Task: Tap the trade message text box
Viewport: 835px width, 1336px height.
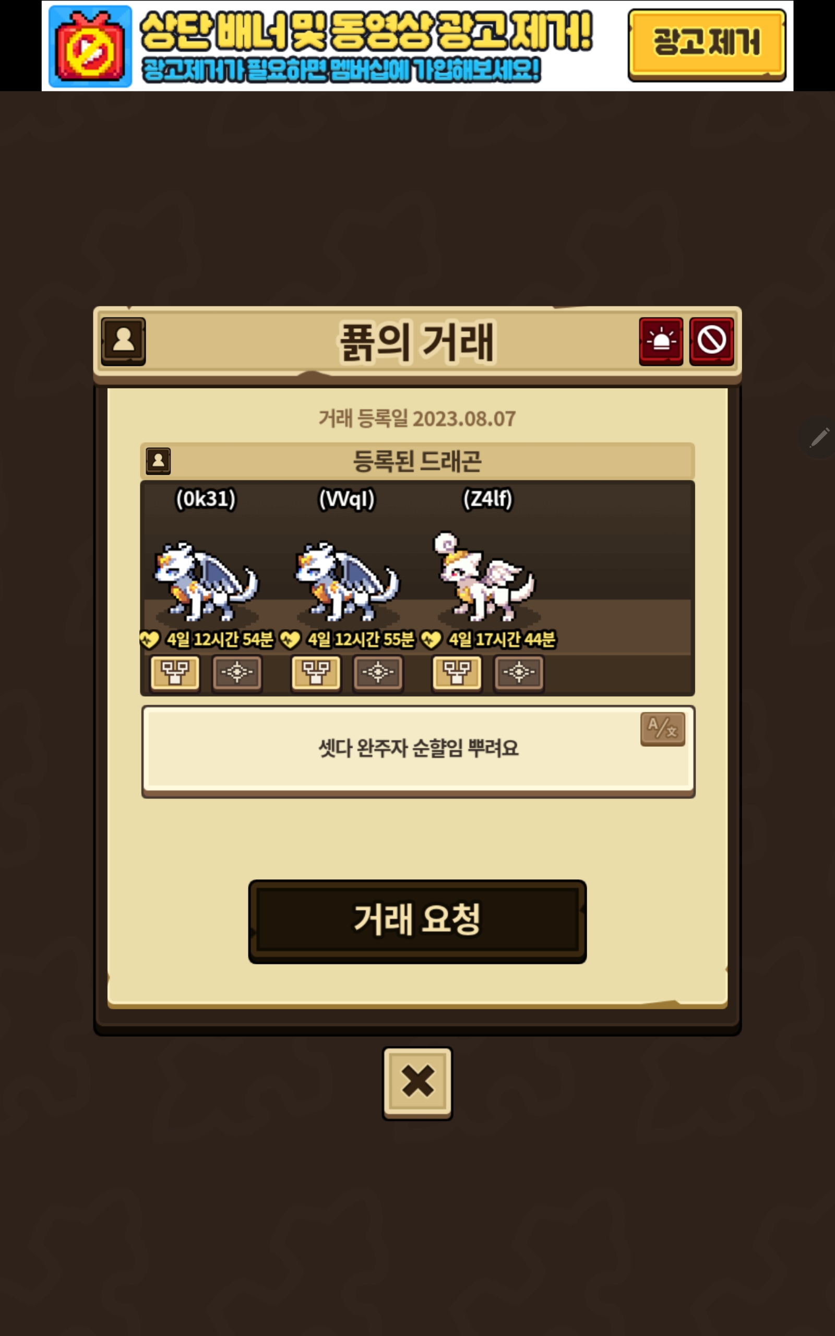Action: coord(418,750)
